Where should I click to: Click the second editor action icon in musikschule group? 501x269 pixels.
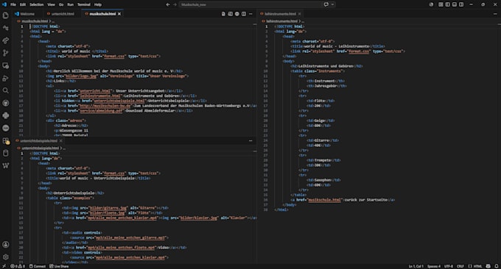coord(230,14)
